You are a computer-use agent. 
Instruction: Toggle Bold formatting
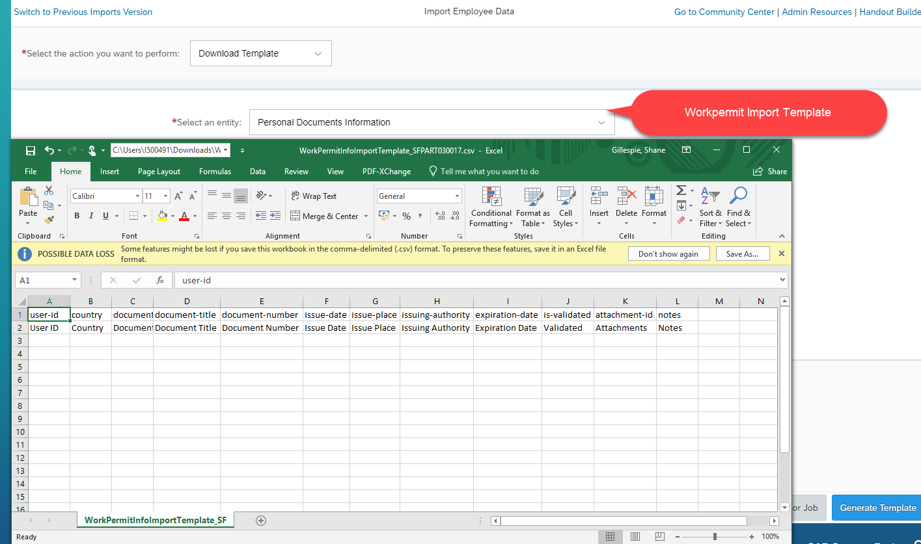pos(77,216)
